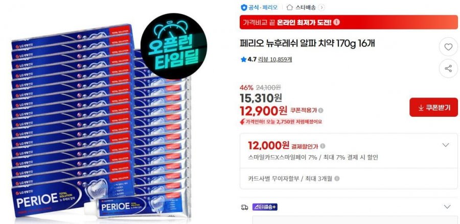Click the info icon on the red lowest-price banner

pos(336,22)
